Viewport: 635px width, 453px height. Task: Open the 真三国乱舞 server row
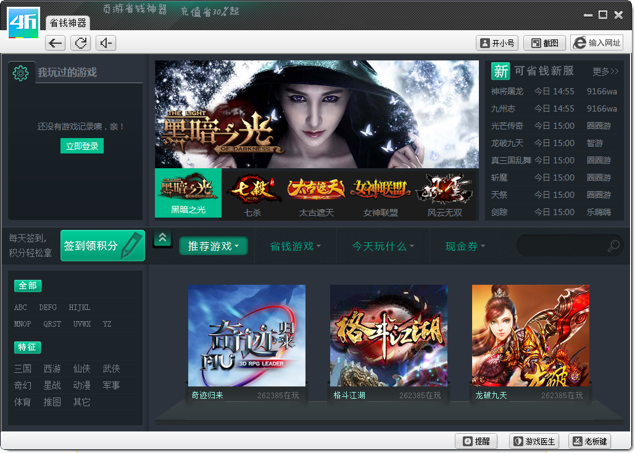[554, 161]
